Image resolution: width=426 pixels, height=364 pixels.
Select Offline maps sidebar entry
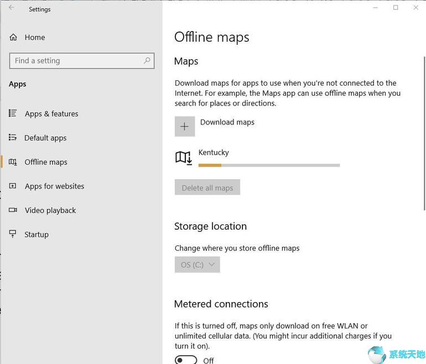click(x=46, y=162)
